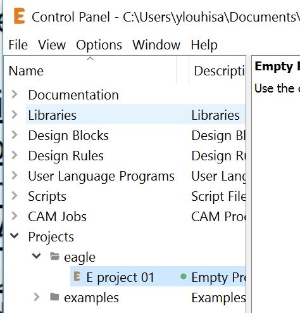
Task: Expand the Design Rules chevron
Action: point(15,155)
